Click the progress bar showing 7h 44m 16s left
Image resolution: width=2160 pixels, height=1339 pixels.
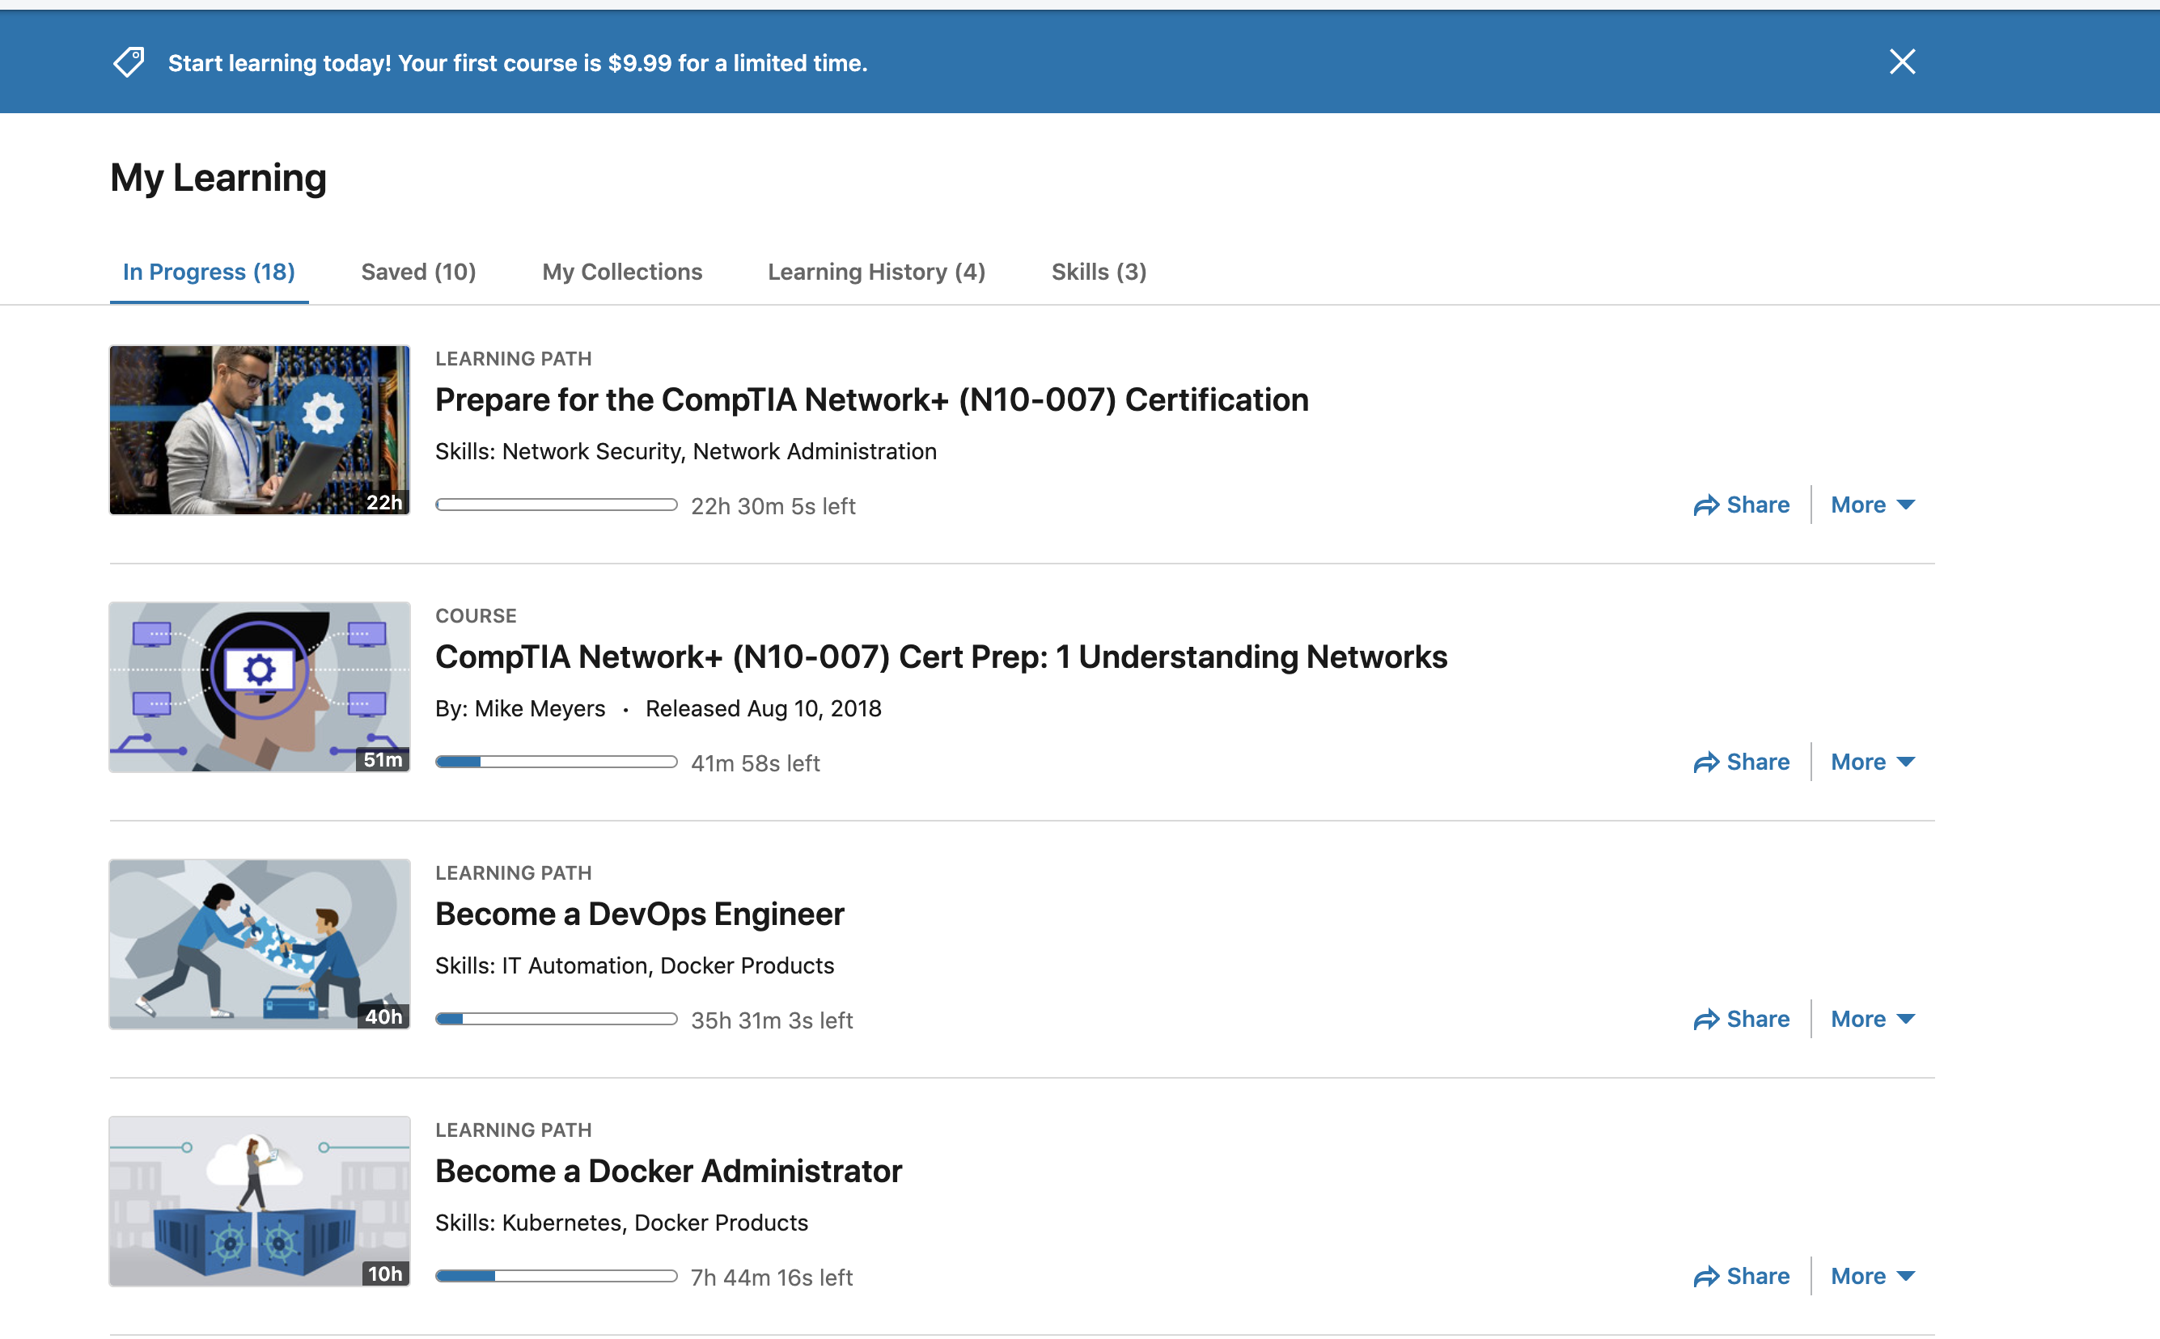click(x=557, y=1276)
